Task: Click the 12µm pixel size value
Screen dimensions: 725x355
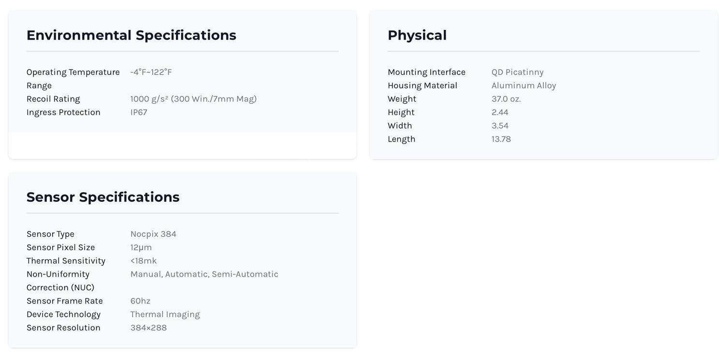Action: point(141,247)
